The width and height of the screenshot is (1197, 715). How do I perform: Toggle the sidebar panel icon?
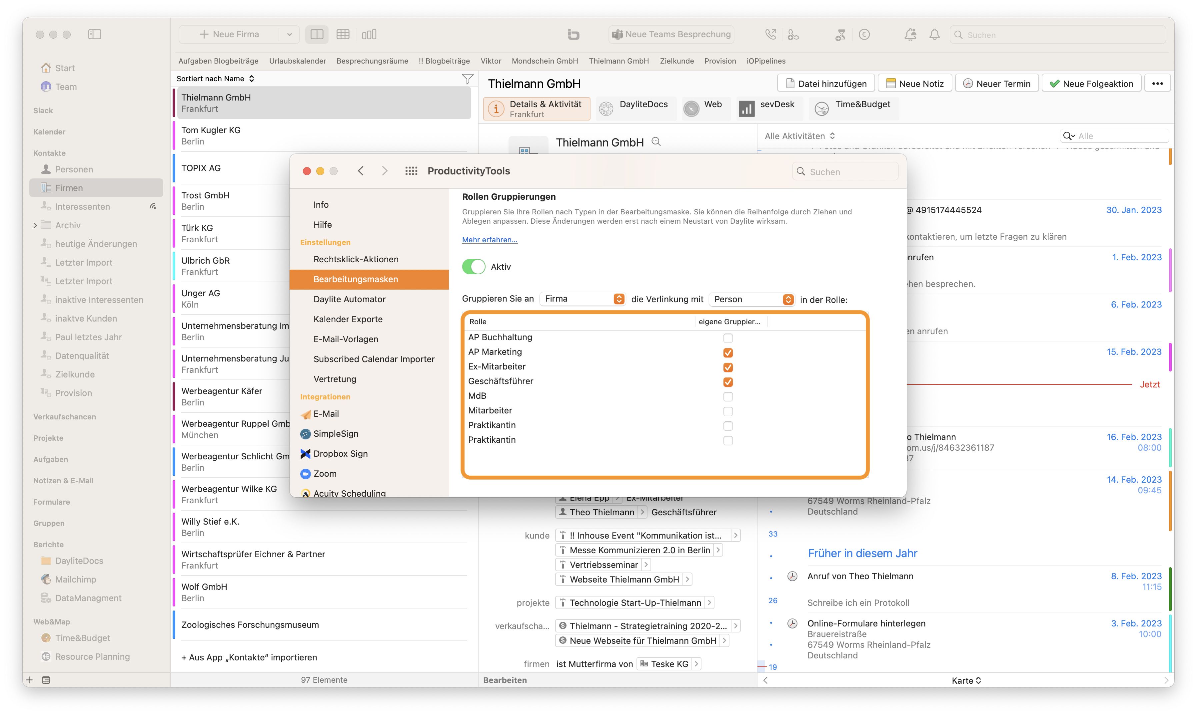(95, 34)
